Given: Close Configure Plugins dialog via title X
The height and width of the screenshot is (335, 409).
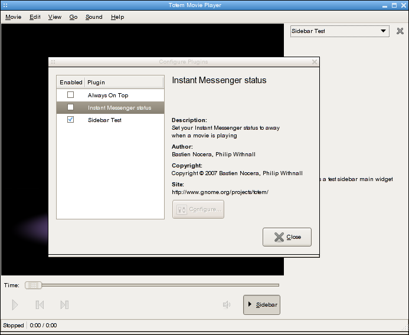Looking at the screenshot, I should 315,62.
